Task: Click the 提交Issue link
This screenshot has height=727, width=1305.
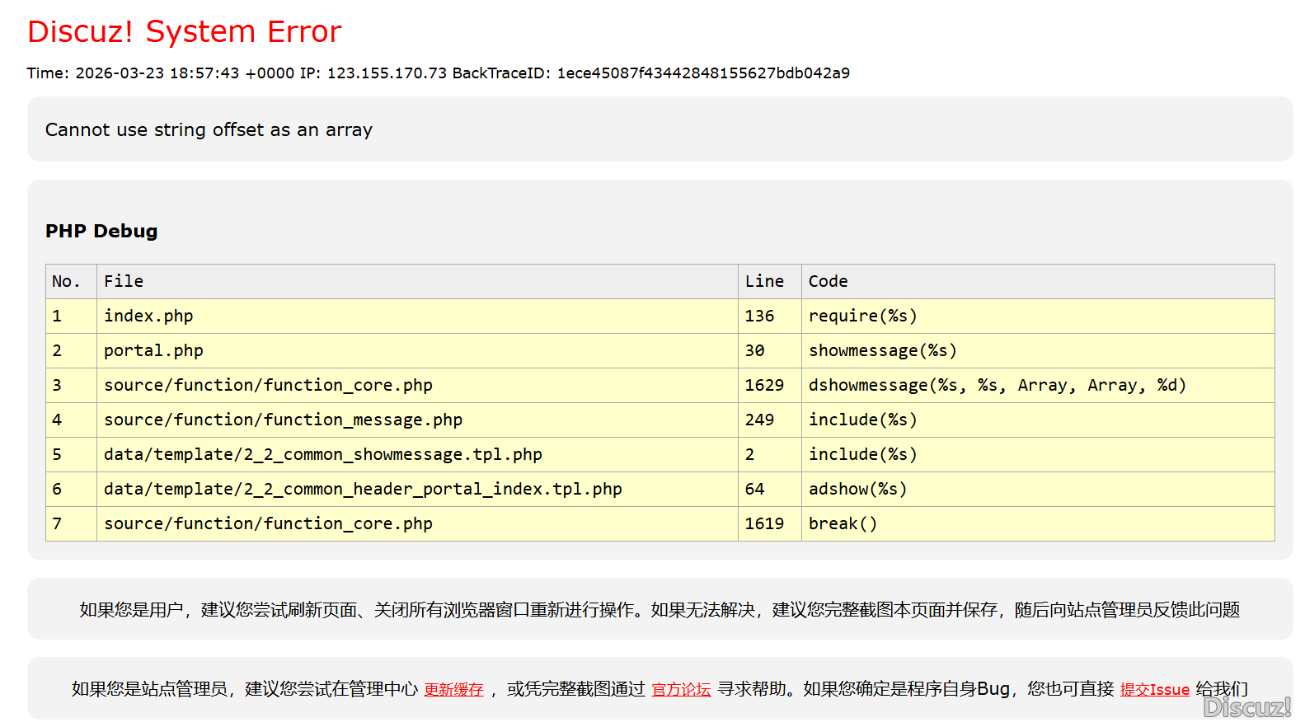Action: tap(1154, 690)
